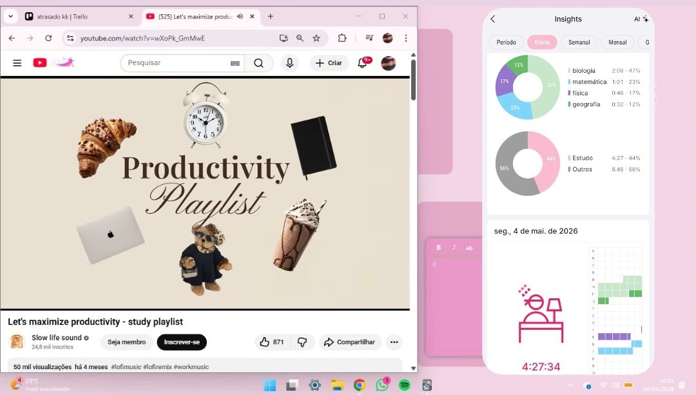696x395 pixels.
Task: Click the Criar button
Action: point(329,63)
